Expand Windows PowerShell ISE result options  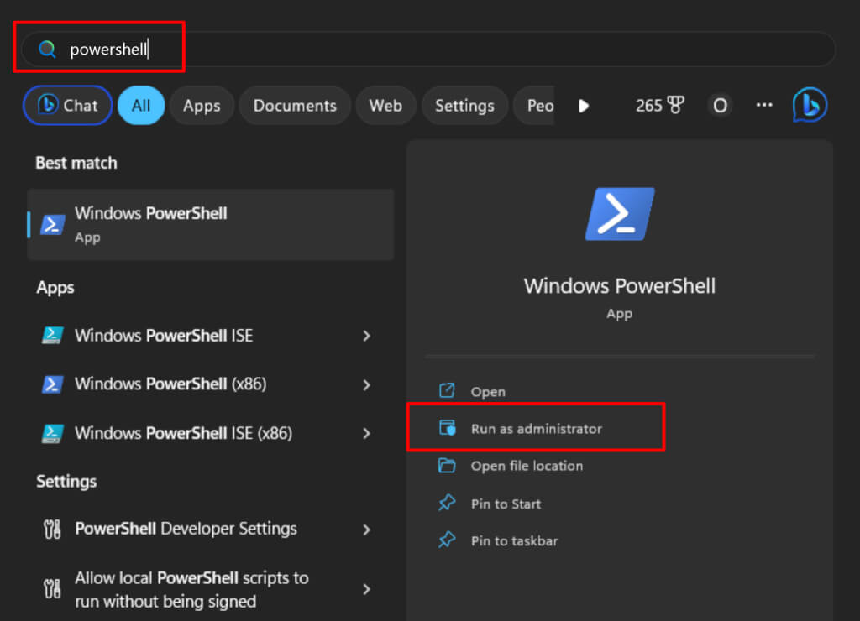pos(366,336)
